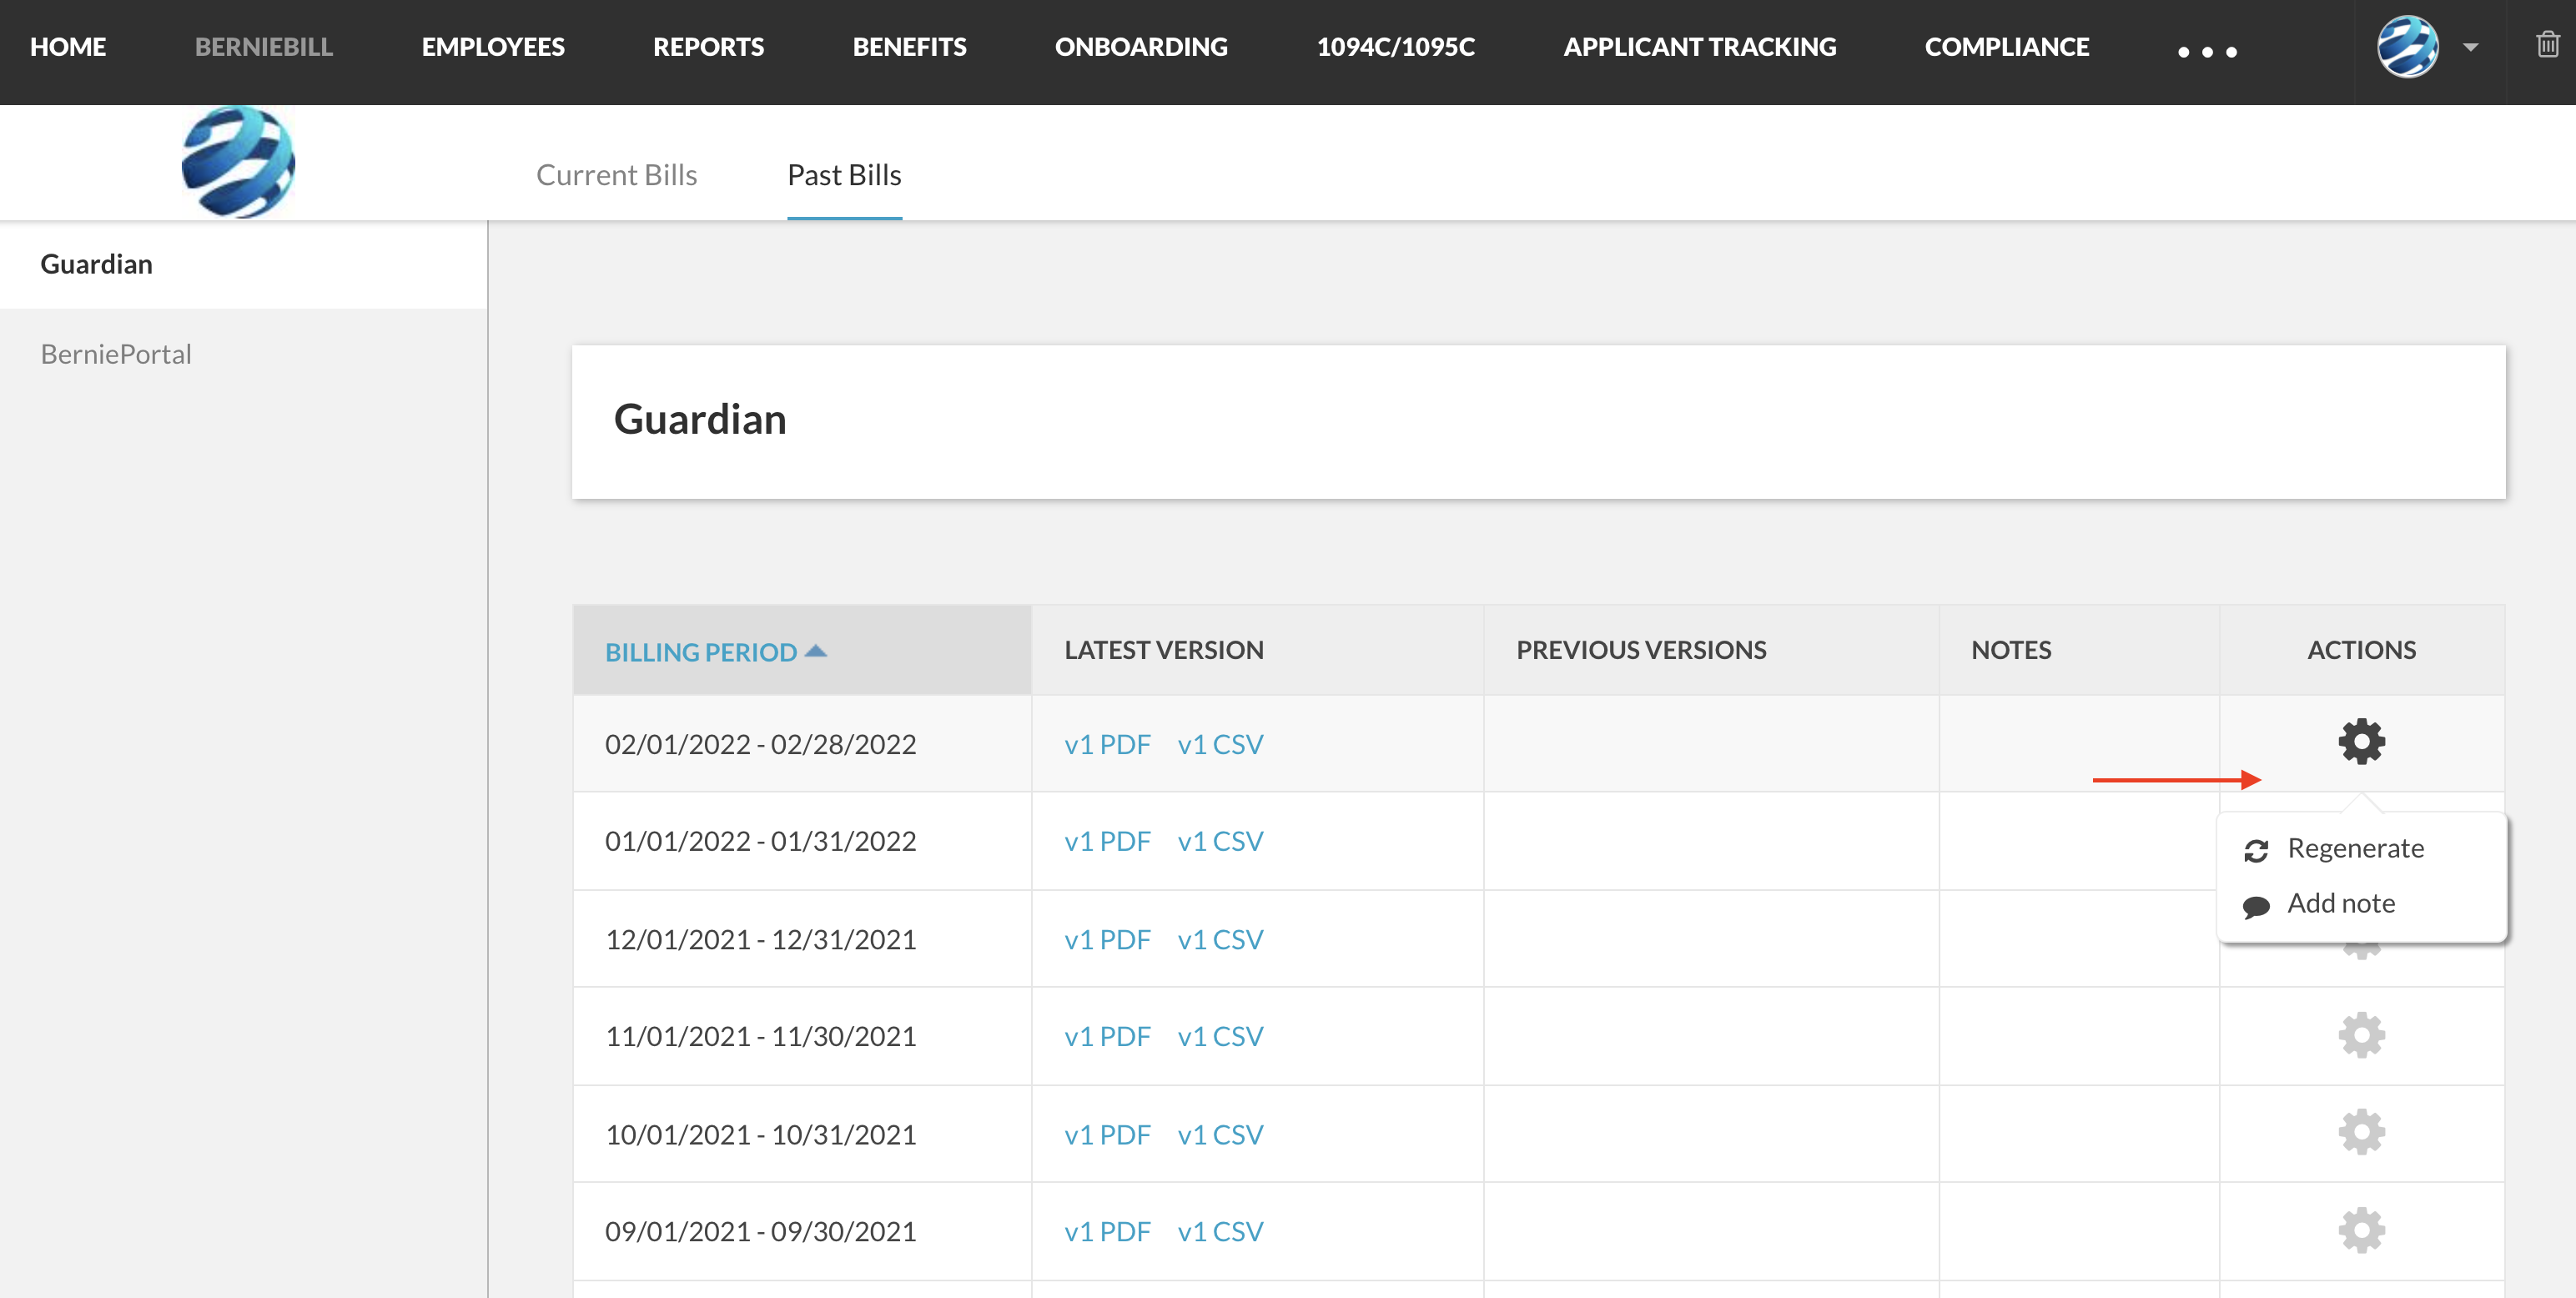Open the gear actions for 02/01/2022 bill
Image resolution: width=2576 pixels, height=1298 pixels.
[2361, 742]
